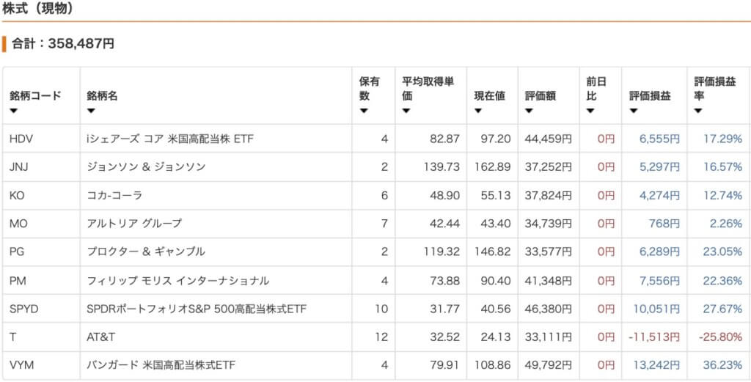Sort by 銘柄コード arrow icon
Viewport: 751px width, 382px height.
13,111
